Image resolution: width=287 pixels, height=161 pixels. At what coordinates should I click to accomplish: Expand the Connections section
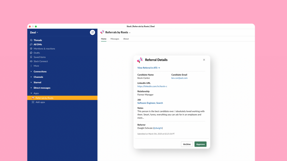31,71
